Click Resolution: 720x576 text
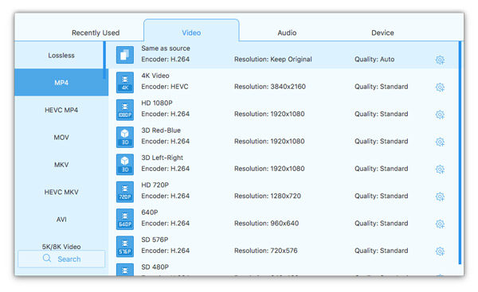Viewport: 478px width, 292px height. click(266, 251)
